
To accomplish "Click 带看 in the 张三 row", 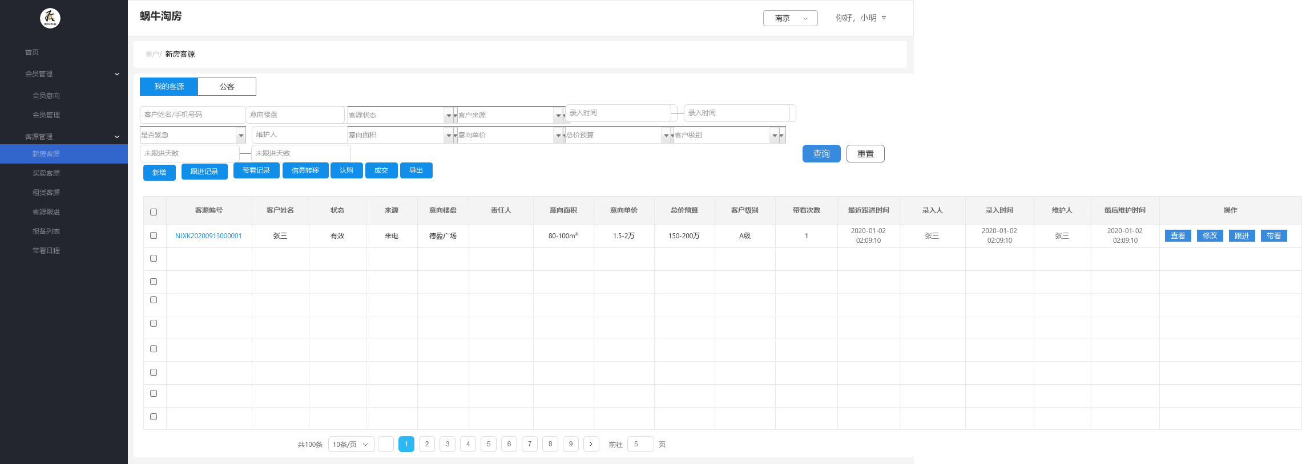I will pyautogui.click(x=1274, y=236).
